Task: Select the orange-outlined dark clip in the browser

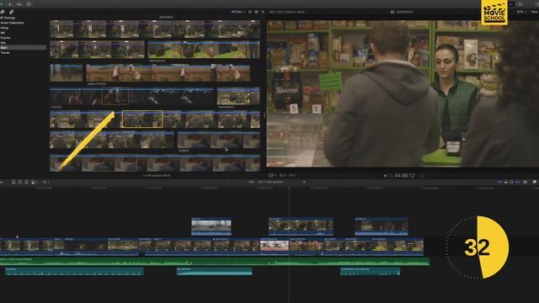Action: [115, 96]
